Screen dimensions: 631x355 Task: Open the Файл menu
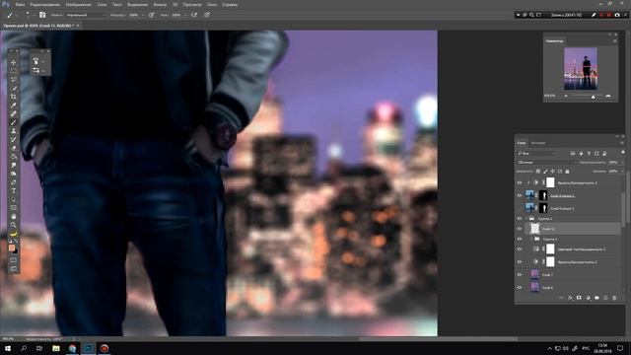pos(20,4)
